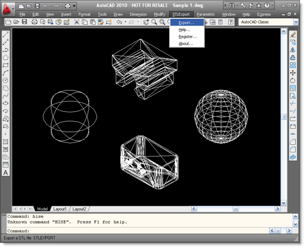Open the Parametric menu
The height and width of the screenshot is (247, 304).
tap(206, 14)
